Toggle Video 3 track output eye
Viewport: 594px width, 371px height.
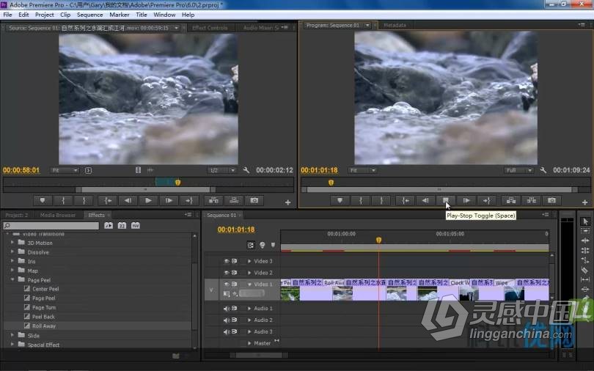(226, 261)
